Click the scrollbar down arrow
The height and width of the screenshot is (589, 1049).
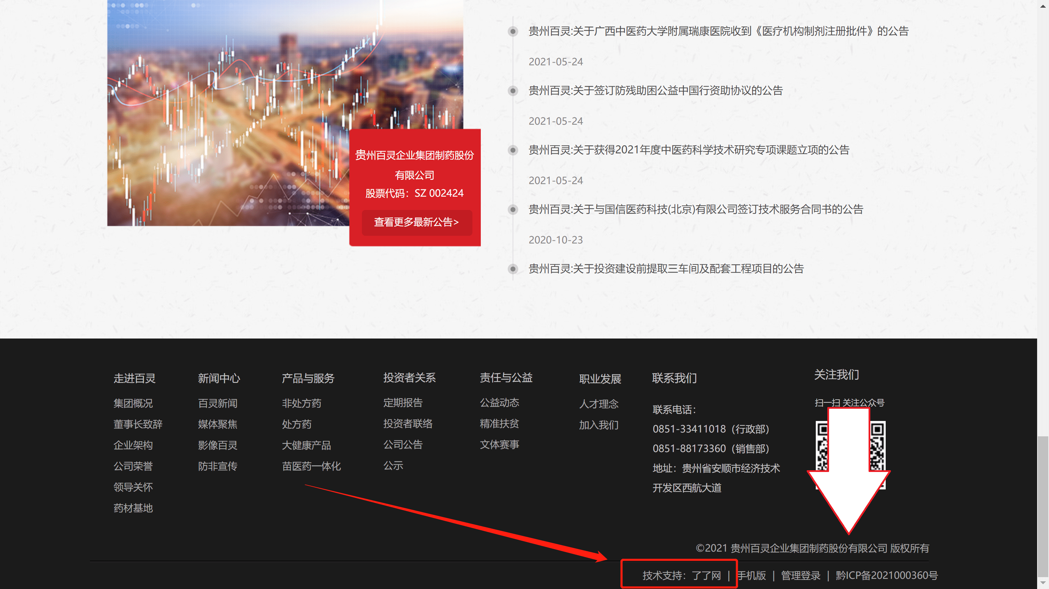pyautogui.click(x=1043, y=583)
